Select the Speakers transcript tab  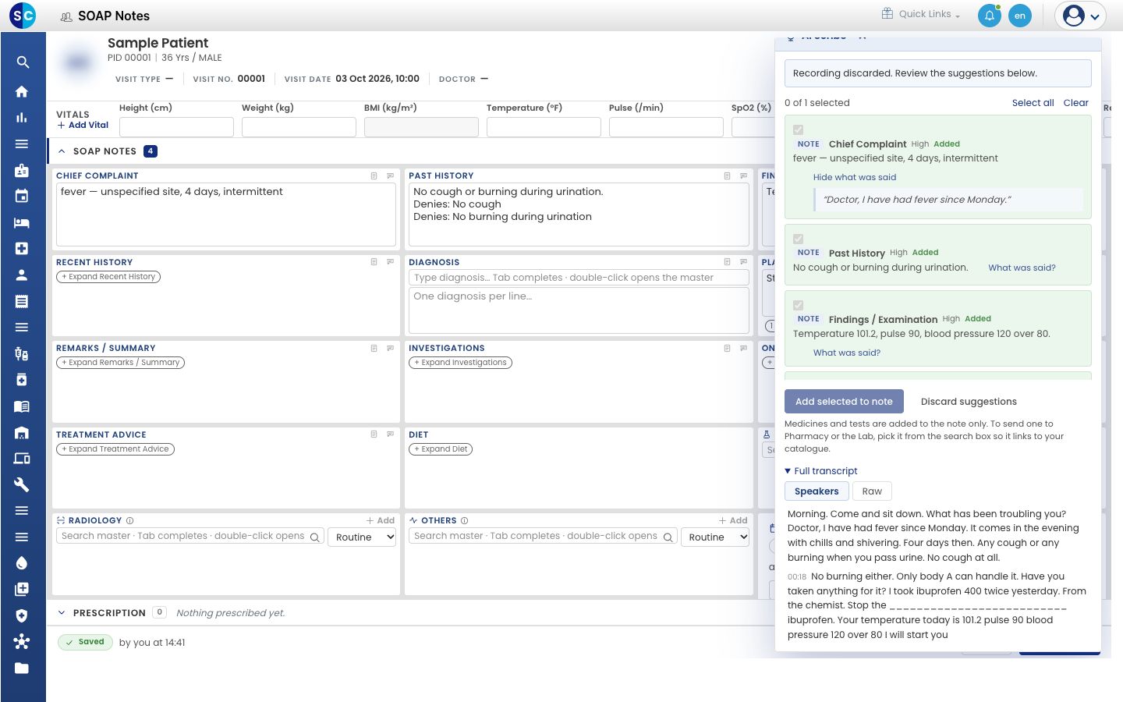817,491
